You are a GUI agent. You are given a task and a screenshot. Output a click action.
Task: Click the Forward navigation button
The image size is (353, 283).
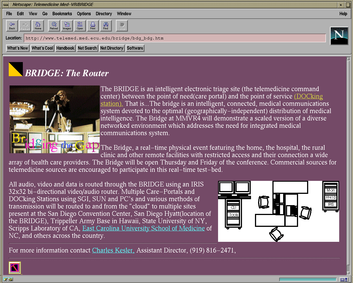coord(25,26)
